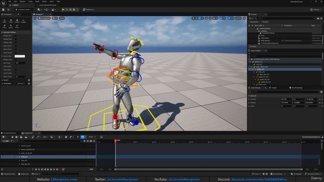Open the Trails tool in the Animation panel
The image size is (324, 182).
coord(5,26)
